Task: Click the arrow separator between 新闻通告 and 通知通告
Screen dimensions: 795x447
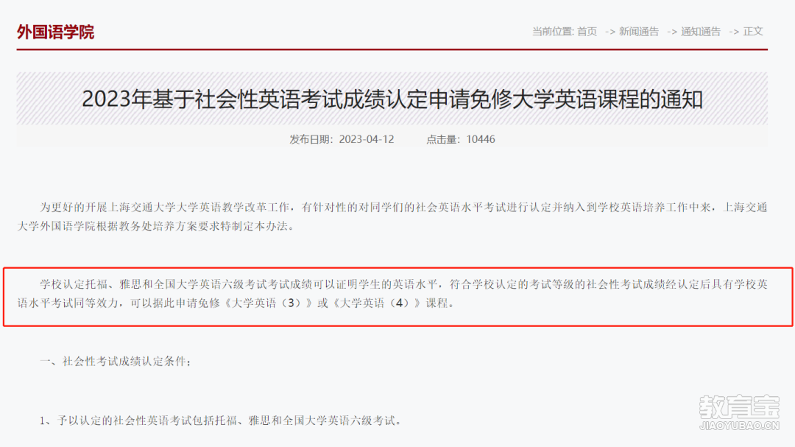Action: click(672, 32)
